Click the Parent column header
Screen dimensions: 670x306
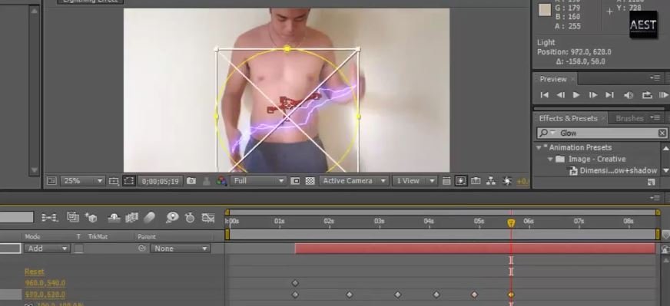tap(147, 236)
